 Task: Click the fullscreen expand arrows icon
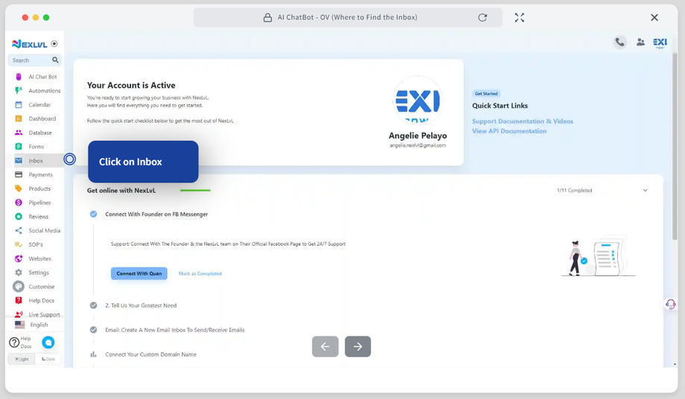tap(520, 17)
